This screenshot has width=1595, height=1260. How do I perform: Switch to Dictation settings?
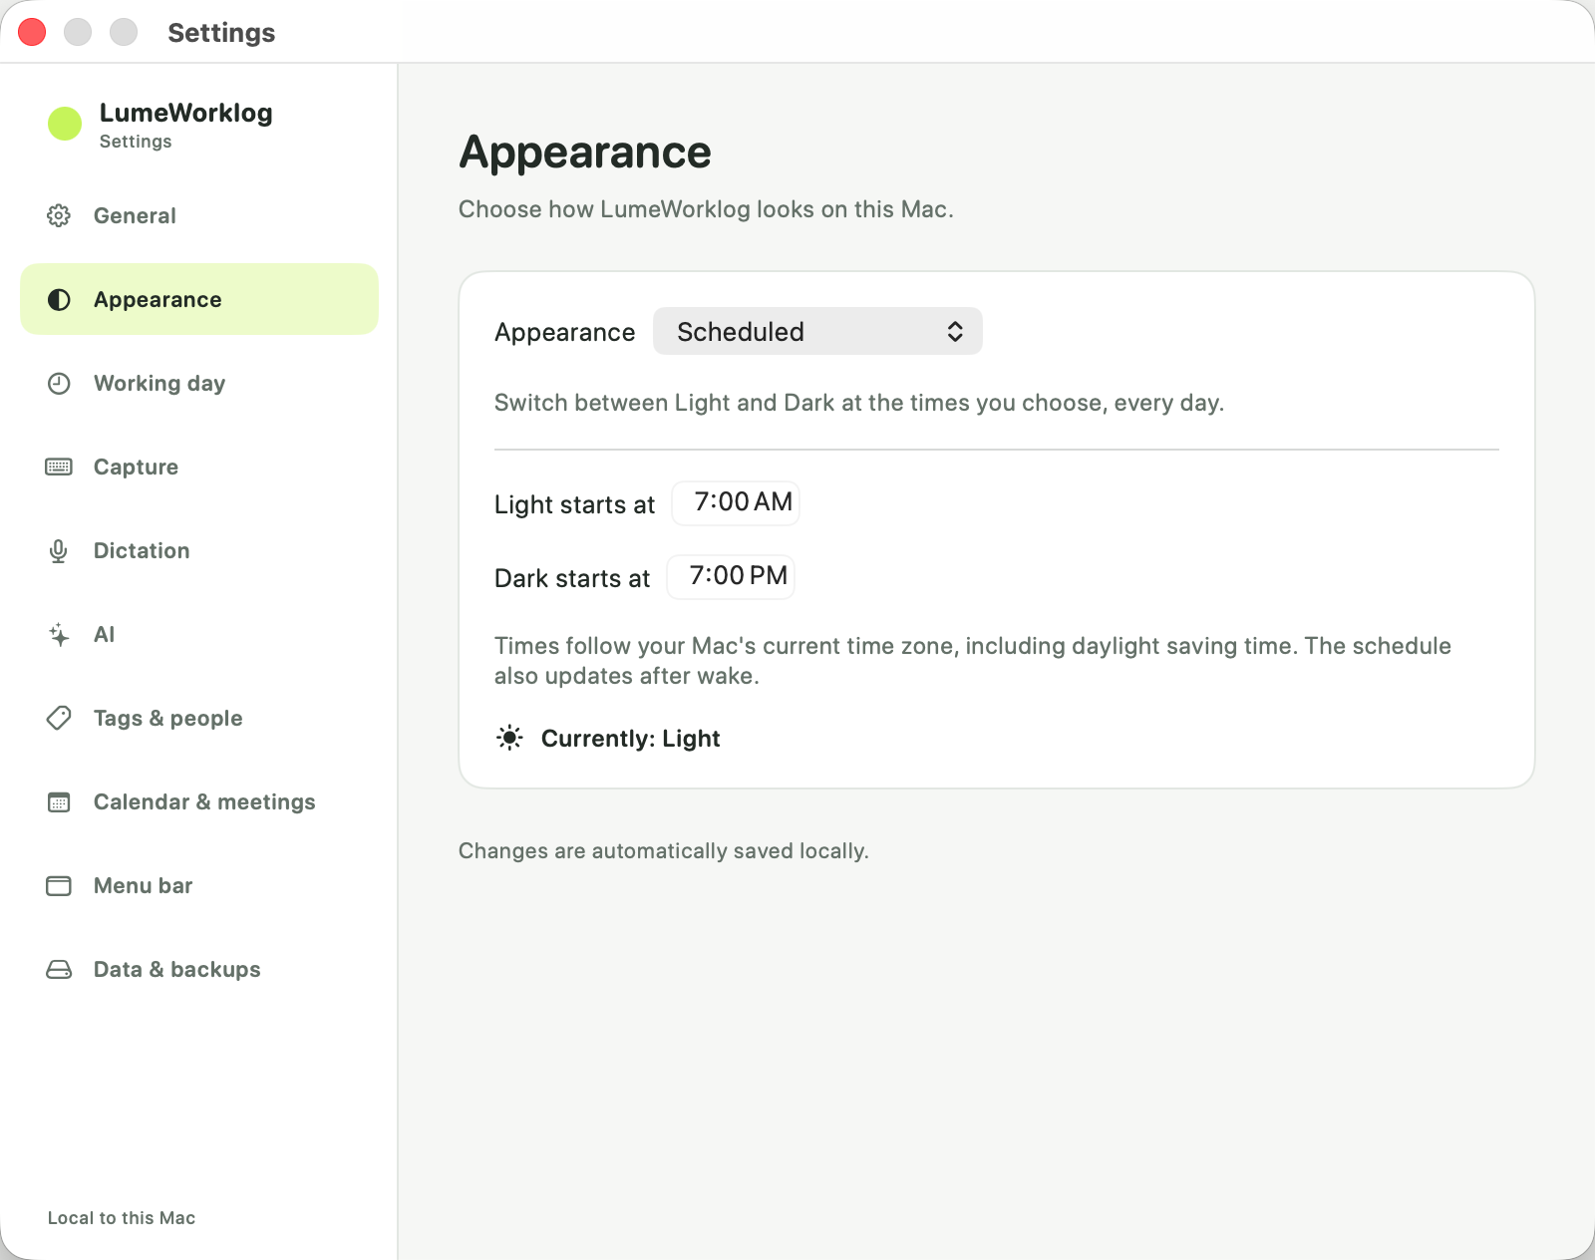(199, 550)
